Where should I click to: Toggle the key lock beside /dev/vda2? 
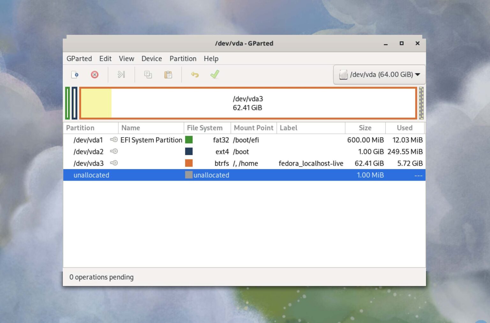[114, 152]
